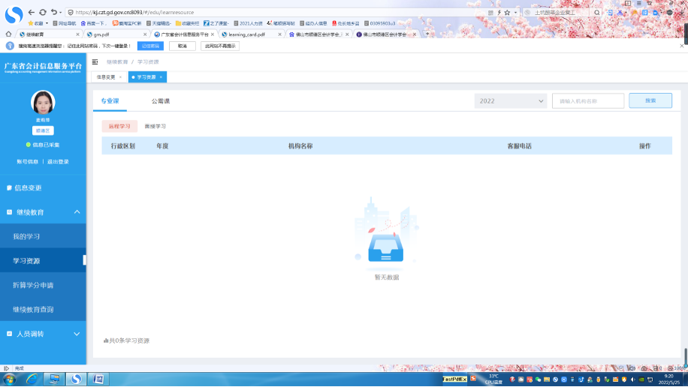The image size is (688, 387).
Task: Click the Sogou browser taskbar icon
Action: tap(77, 379)
